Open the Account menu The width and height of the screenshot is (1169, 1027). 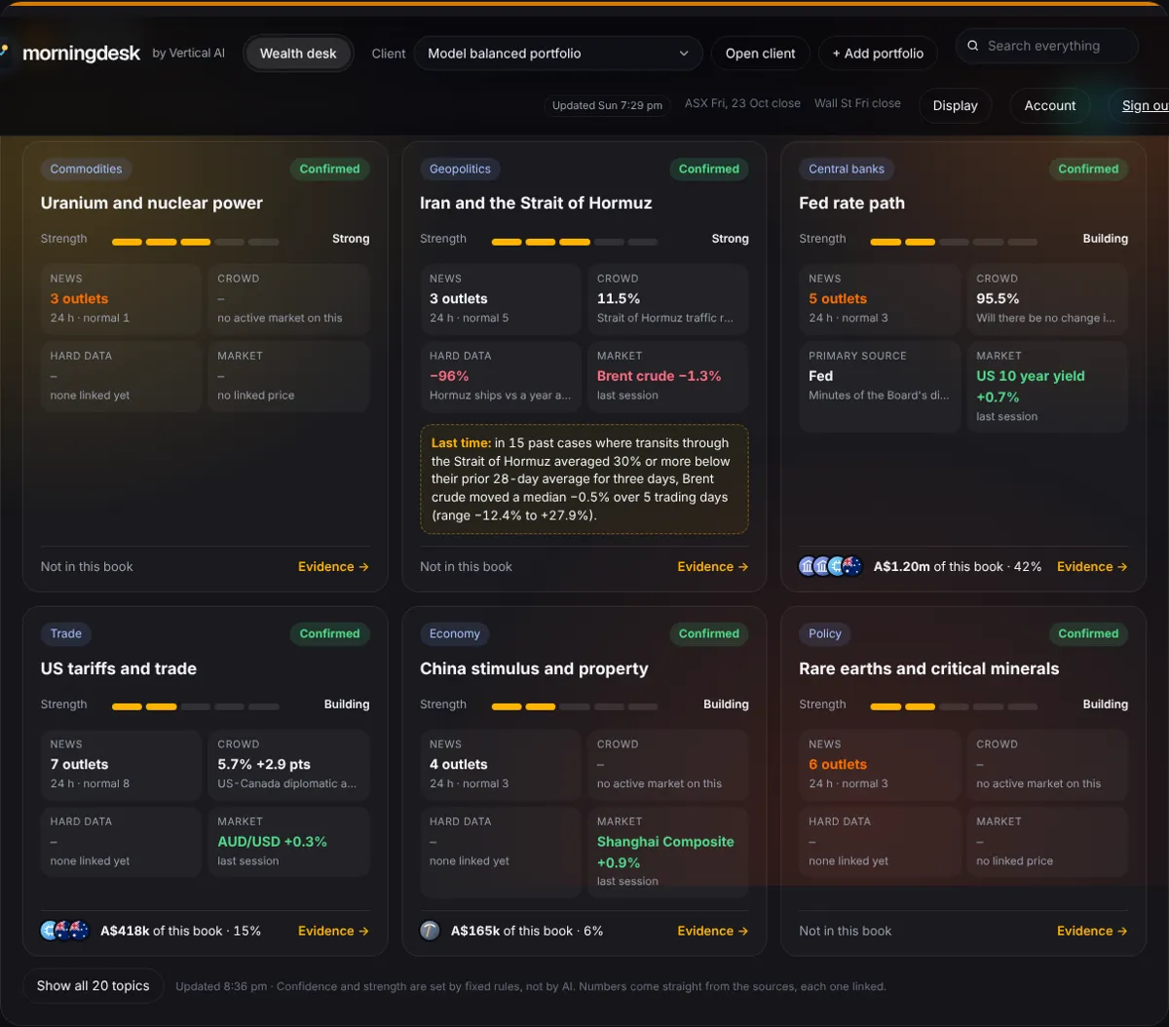click(x=1050, y=105)
